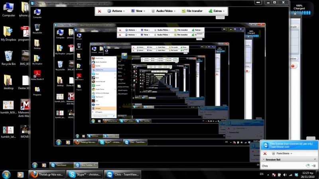The width and height of the screenshot is (319, 179).
Task: Click Chris-Toshiba button on first remote taskbar
Action: pos(86,165)
